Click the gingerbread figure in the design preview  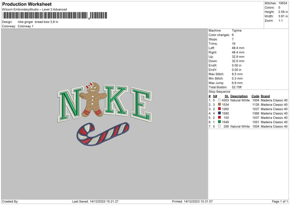pos(93,100)
